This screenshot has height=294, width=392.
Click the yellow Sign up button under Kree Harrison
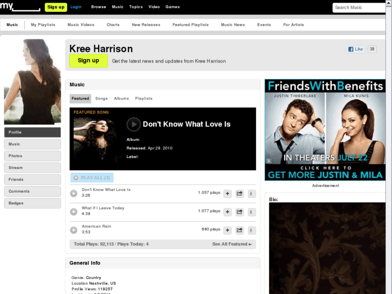tap(88, 60)
